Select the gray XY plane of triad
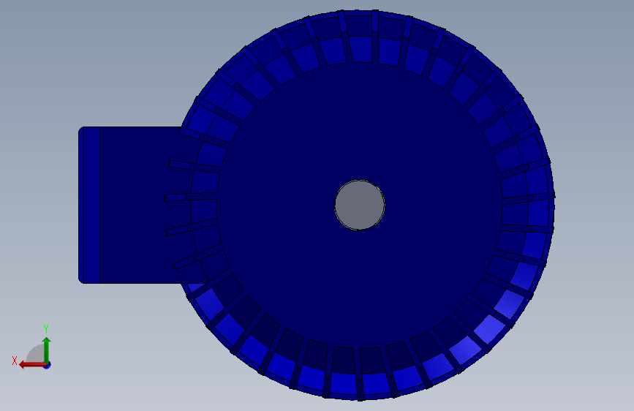Viewport: 634px width, 411px height. (x=35, y=354)
